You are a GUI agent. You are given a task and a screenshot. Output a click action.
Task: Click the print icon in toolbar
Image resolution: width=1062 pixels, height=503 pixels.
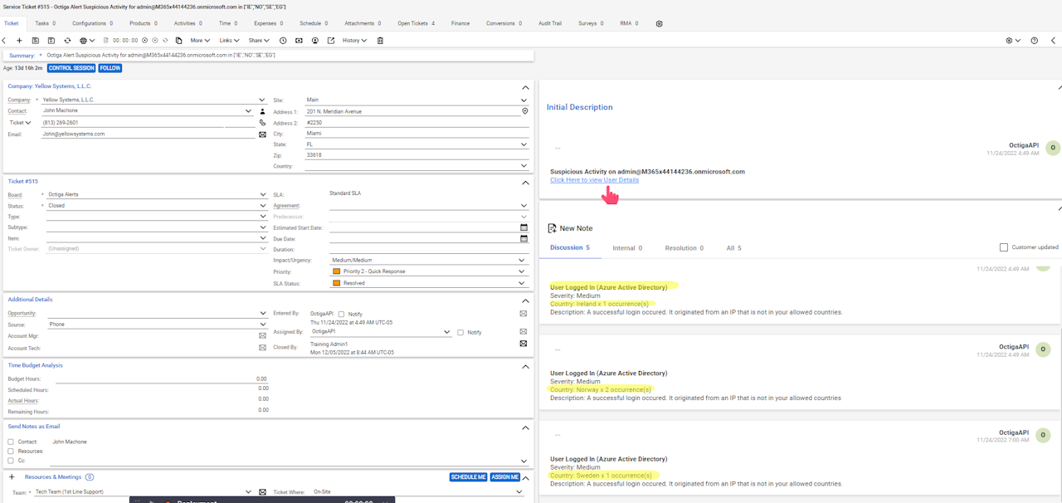83,41
